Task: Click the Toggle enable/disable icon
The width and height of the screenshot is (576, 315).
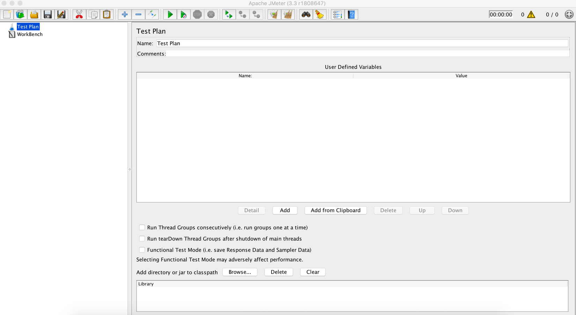Action: (x=152, y=14)
